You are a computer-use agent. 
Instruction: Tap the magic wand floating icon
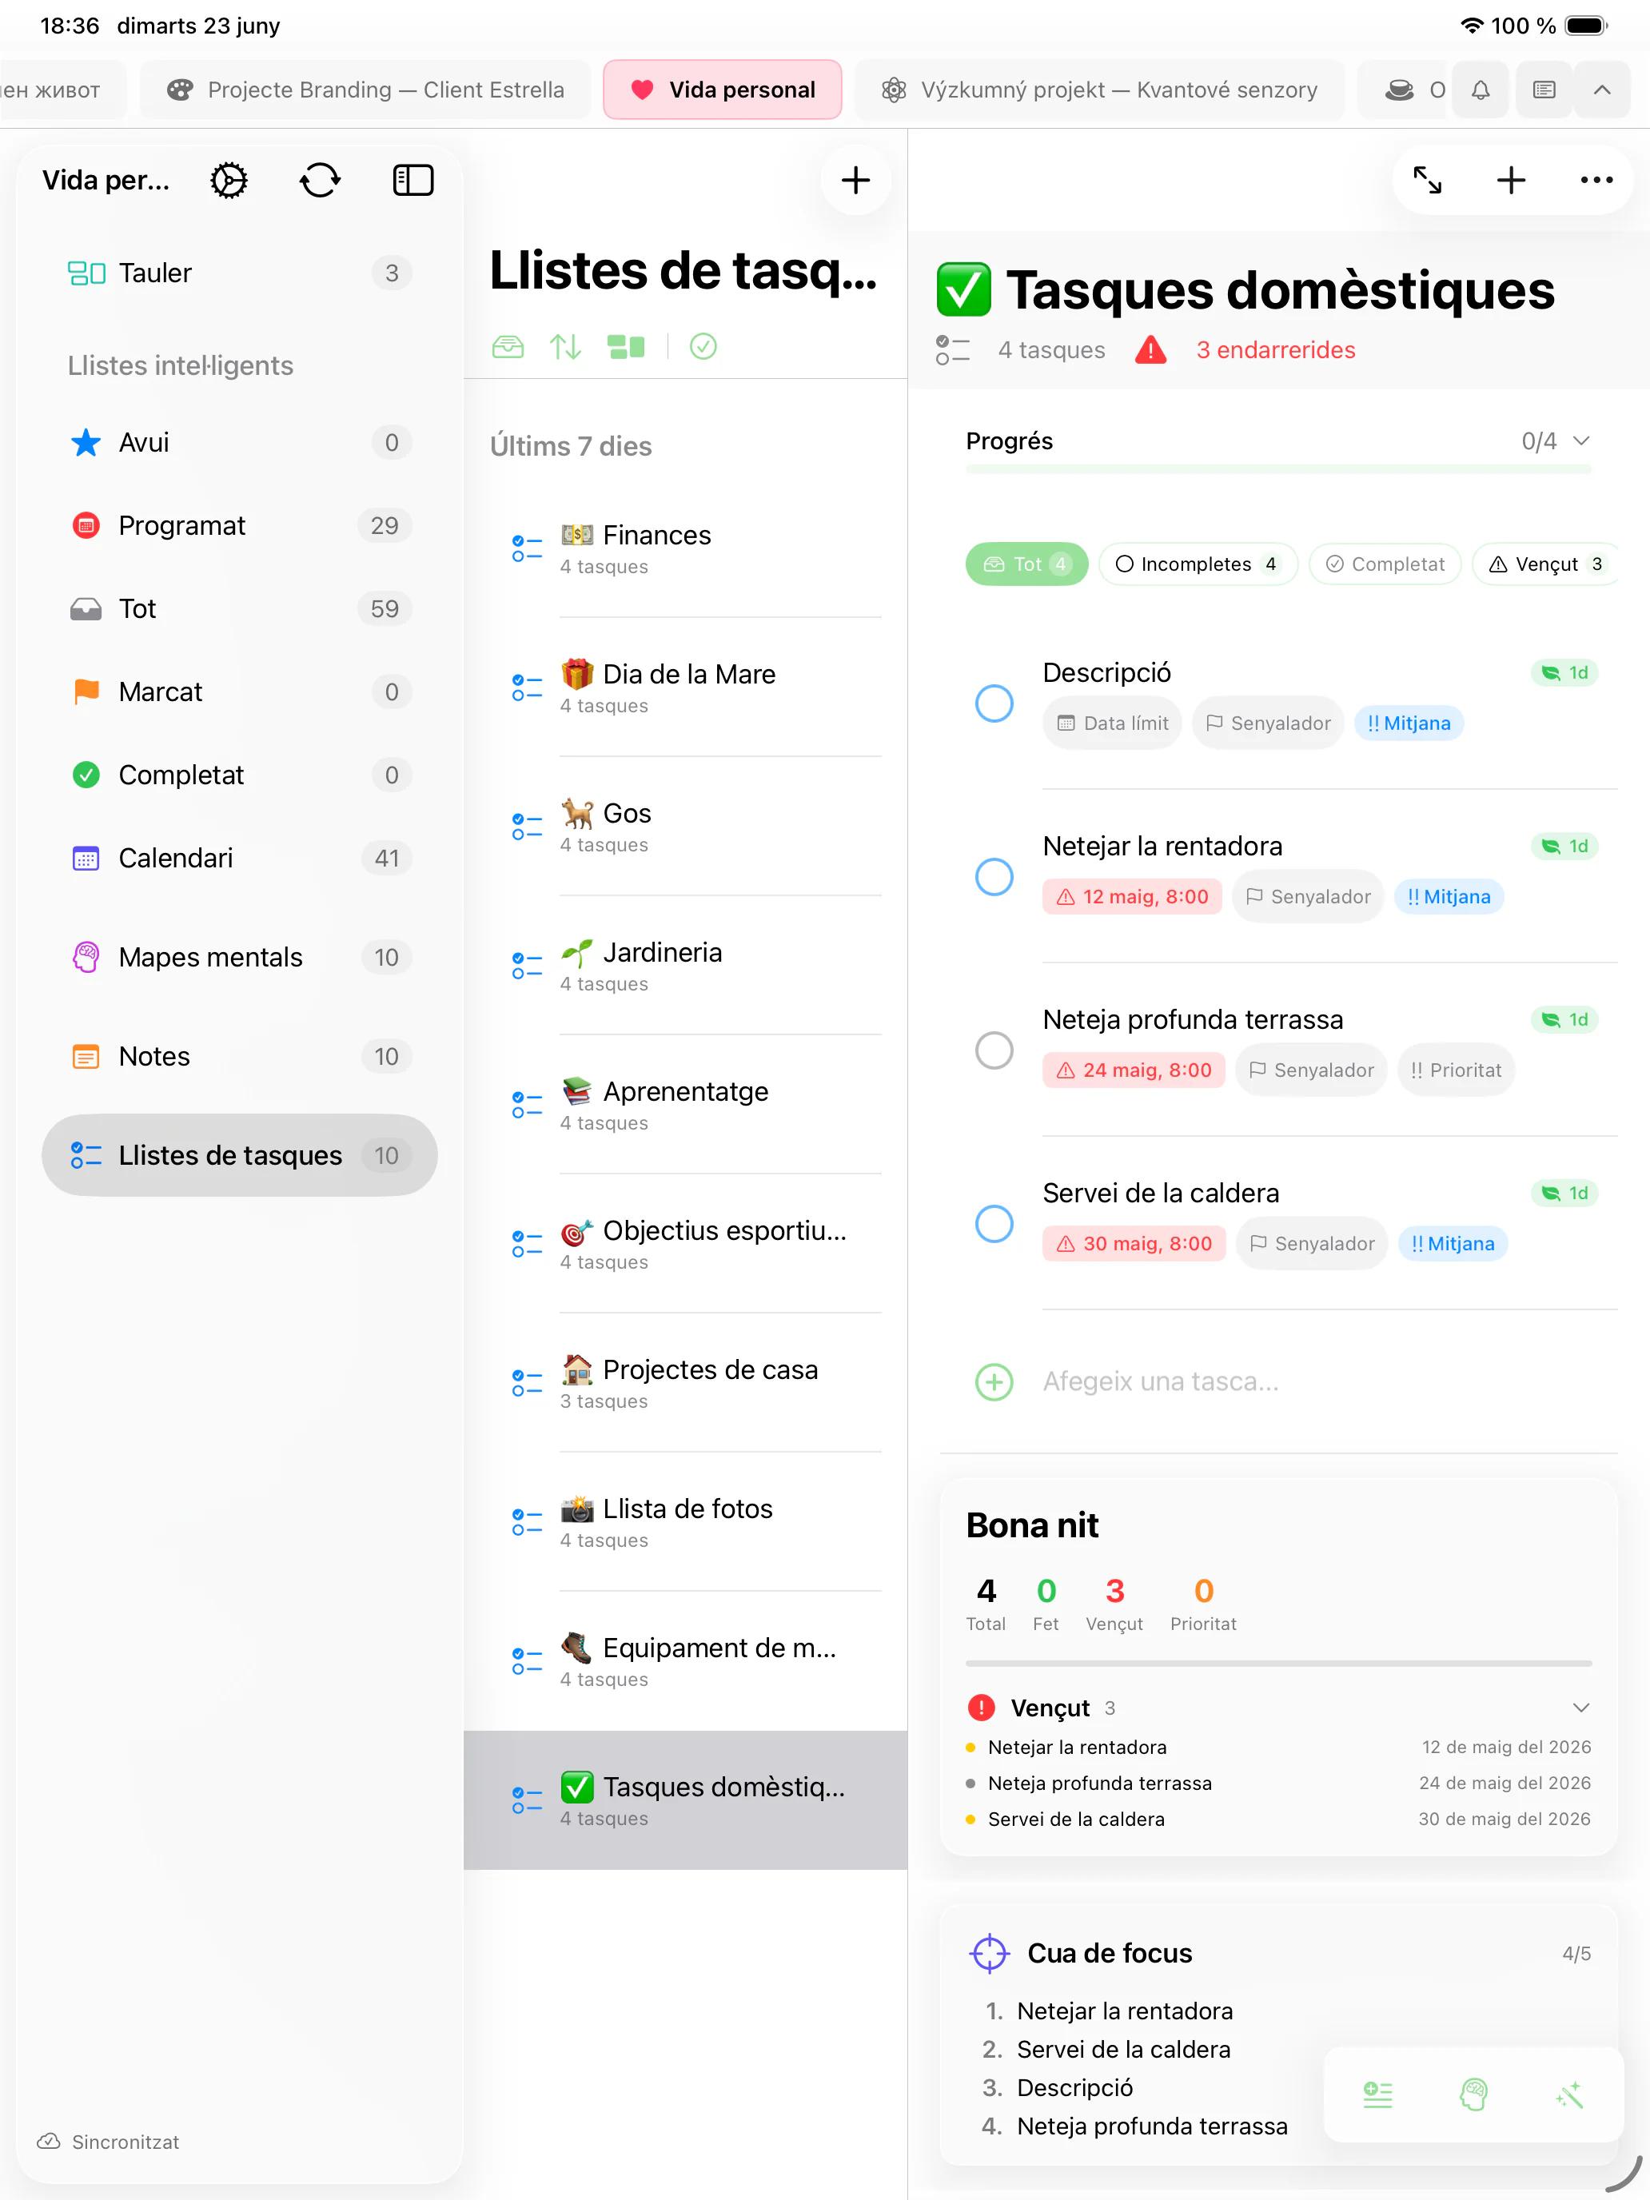1569,2094
